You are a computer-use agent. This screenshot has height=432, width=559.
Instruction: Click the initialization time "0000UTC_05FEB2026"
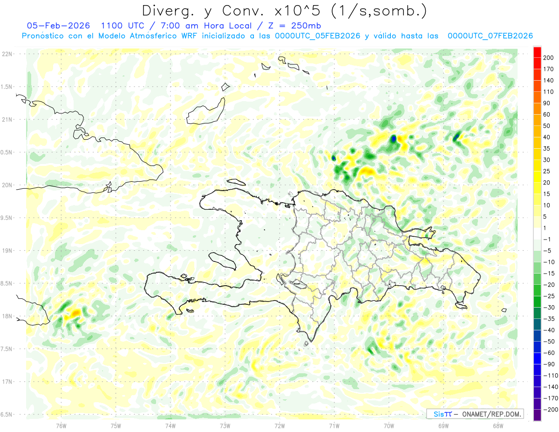click(318, 36)
